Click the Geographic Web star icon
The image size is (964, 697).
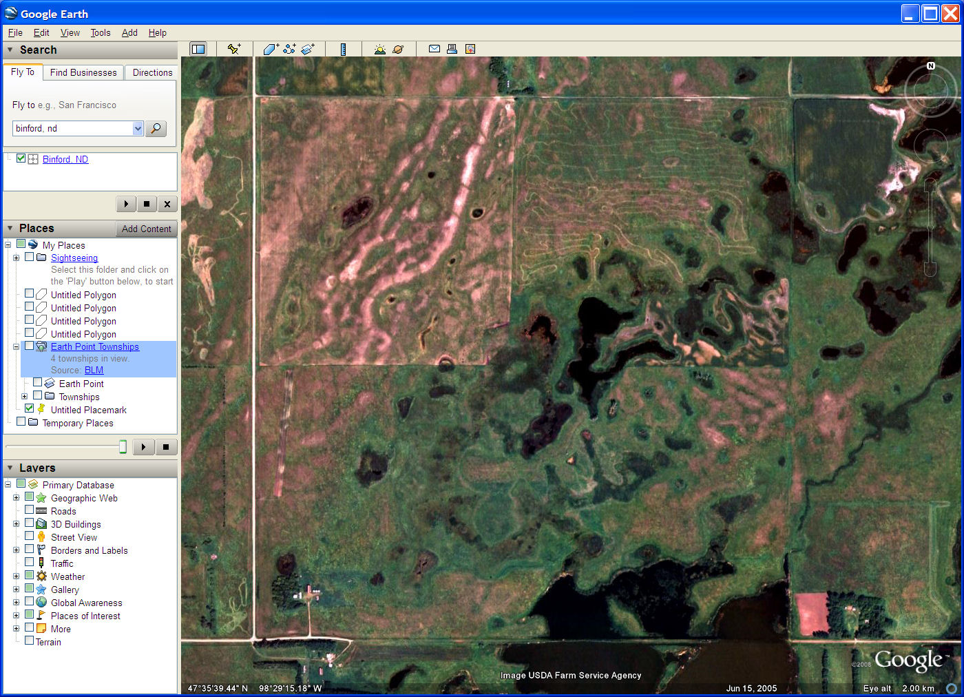[x=41, y=498]
